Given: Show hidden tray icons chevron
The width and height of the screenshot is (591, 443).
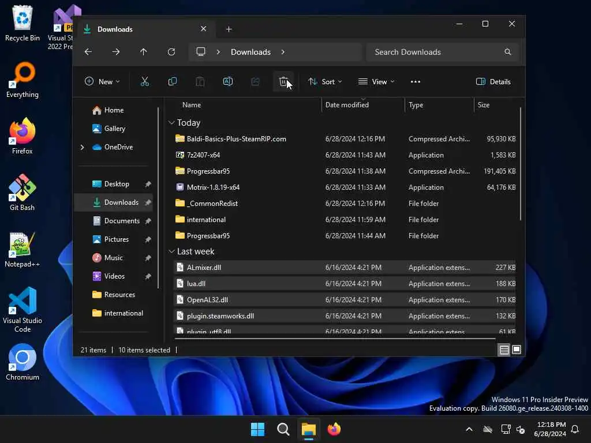Looking at the screenshot, I should tap(469, 429).
